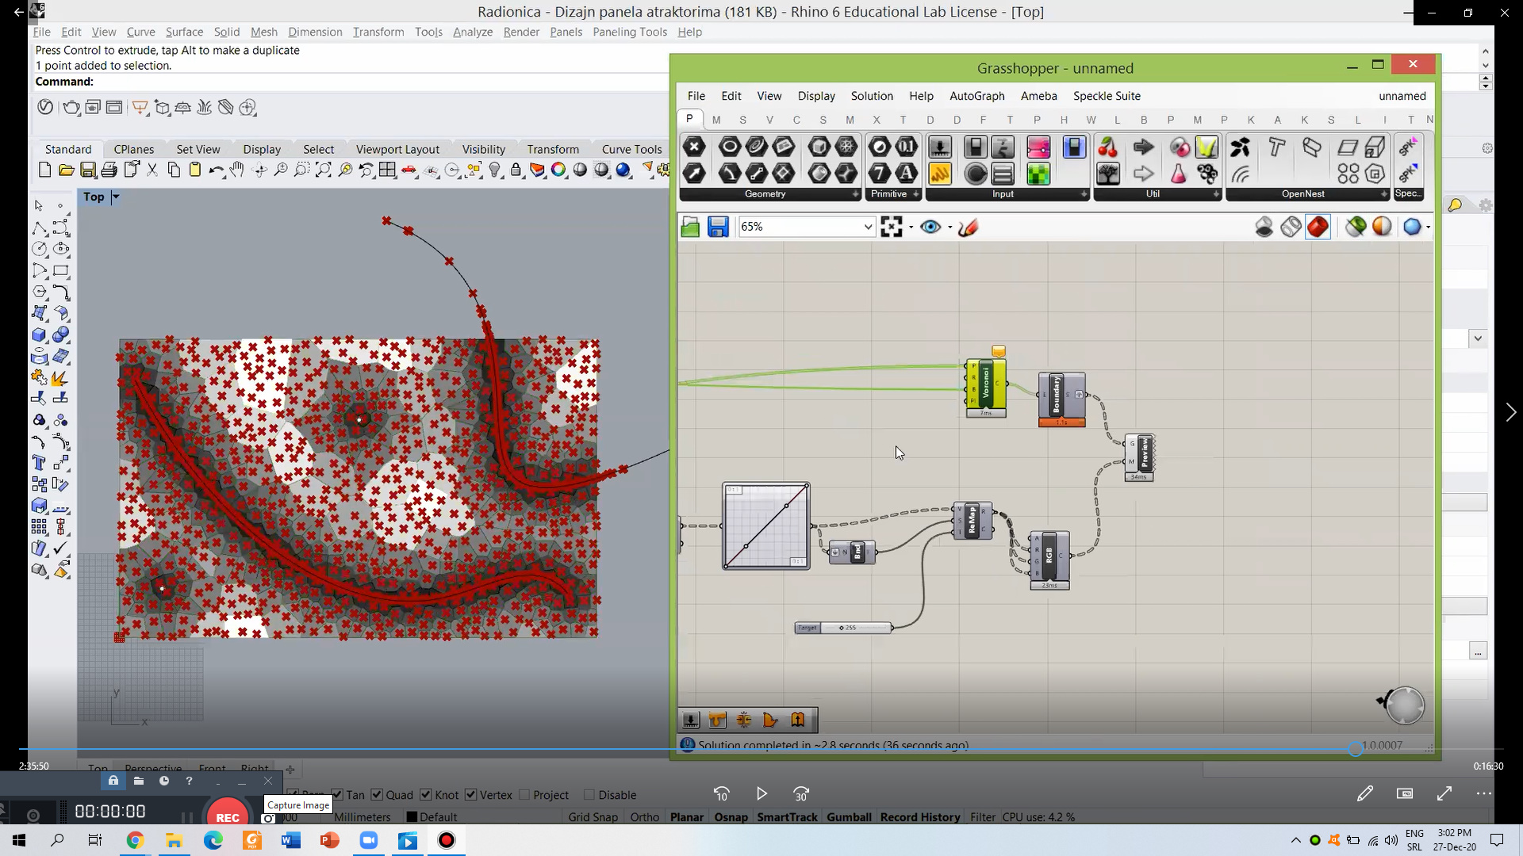1523x856 pixels.
Task: Select the Circle parameter icon in Geometry
Action: tap(730, 147)
